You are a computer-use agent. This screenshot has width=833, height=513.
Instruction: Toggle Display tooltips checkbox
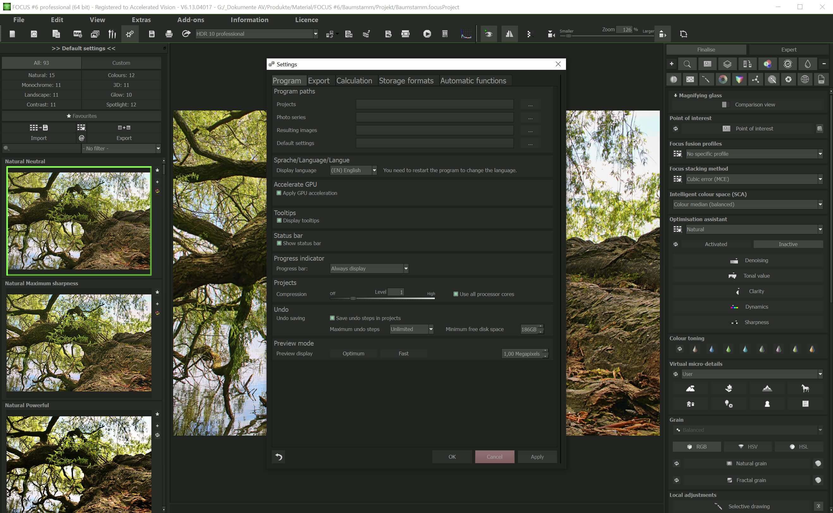pyautogui.click(x=279, y=220)
